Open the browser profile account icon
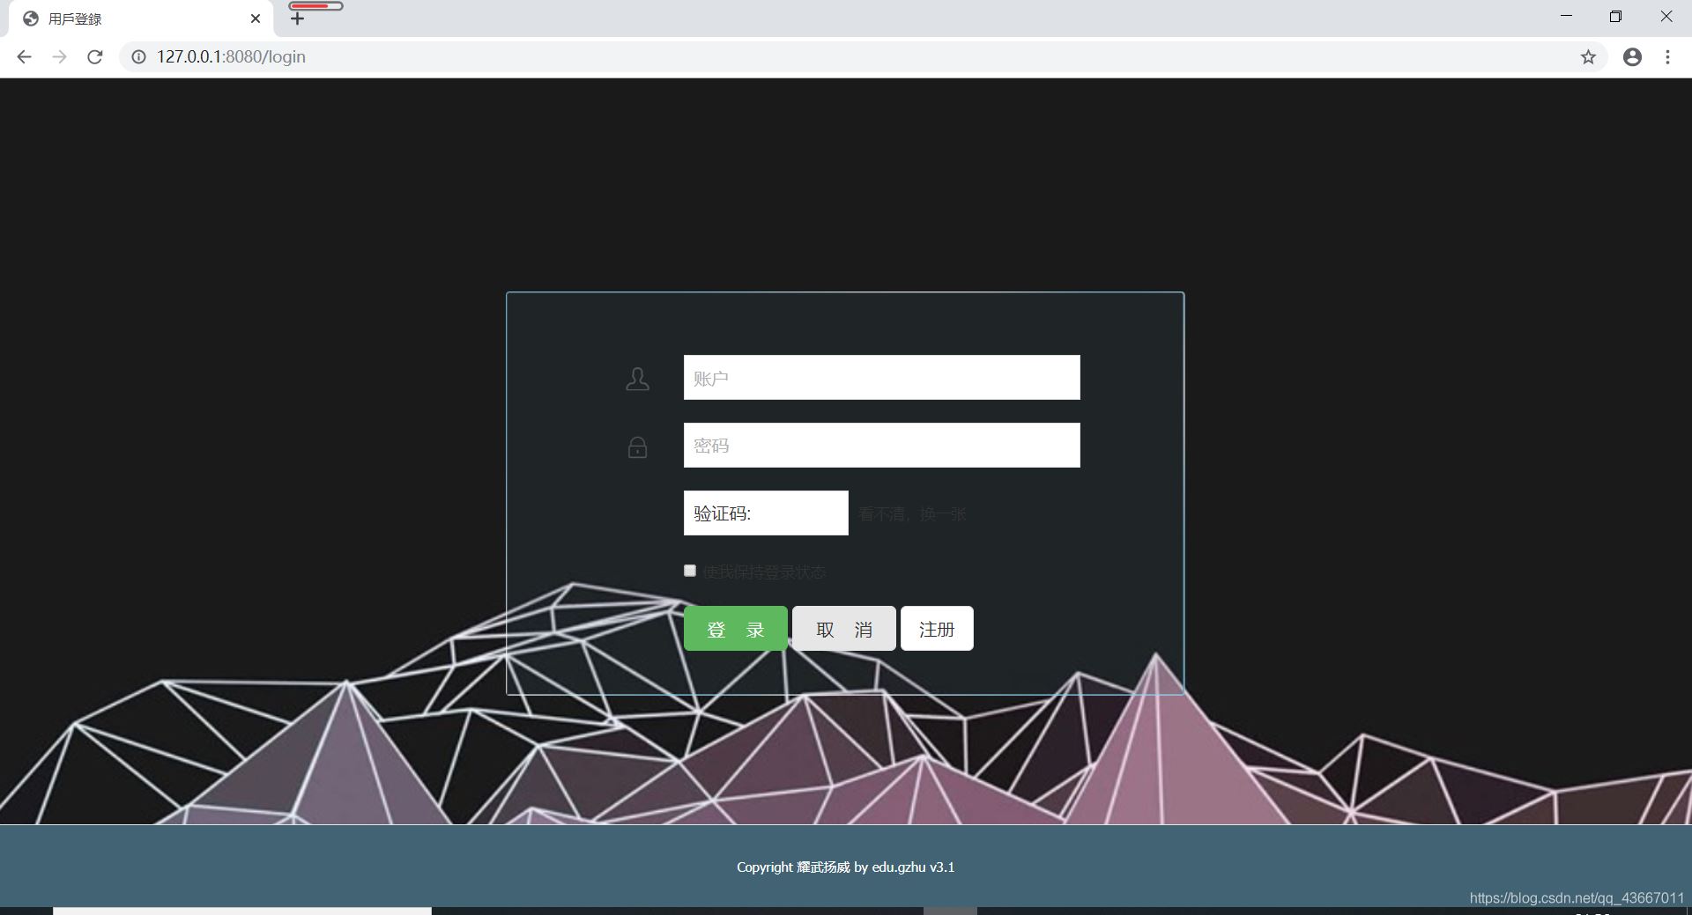The width and height of the screenshot is (1692, 915). coord(1632,57)
